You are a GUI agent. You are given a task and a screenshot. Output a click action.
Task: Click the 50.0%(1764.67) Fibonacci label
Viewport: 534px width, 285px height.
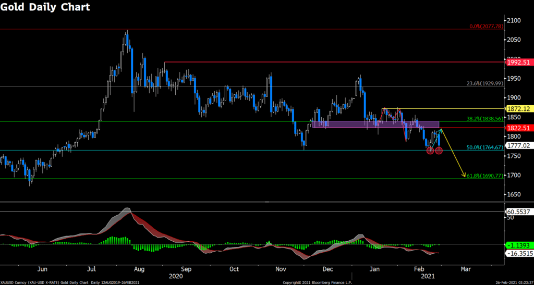[x=484, y=147]
